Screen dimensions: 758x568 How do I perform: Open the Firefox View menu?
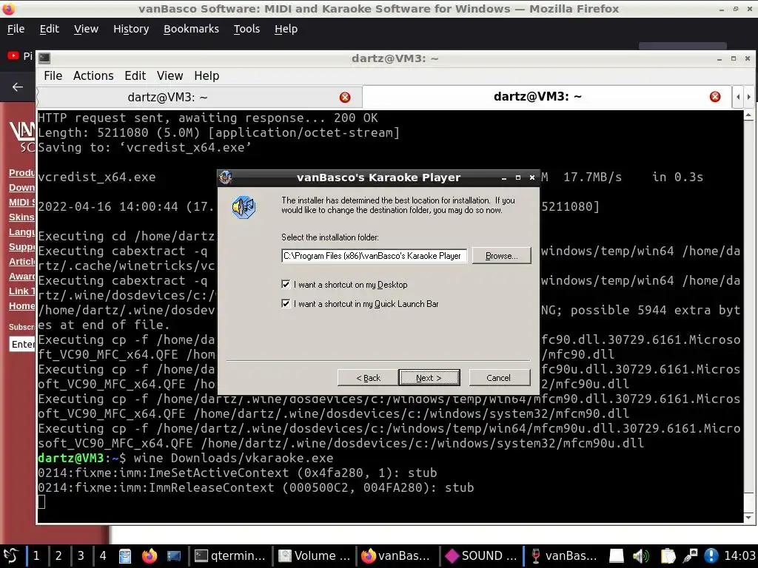[86, 29]
